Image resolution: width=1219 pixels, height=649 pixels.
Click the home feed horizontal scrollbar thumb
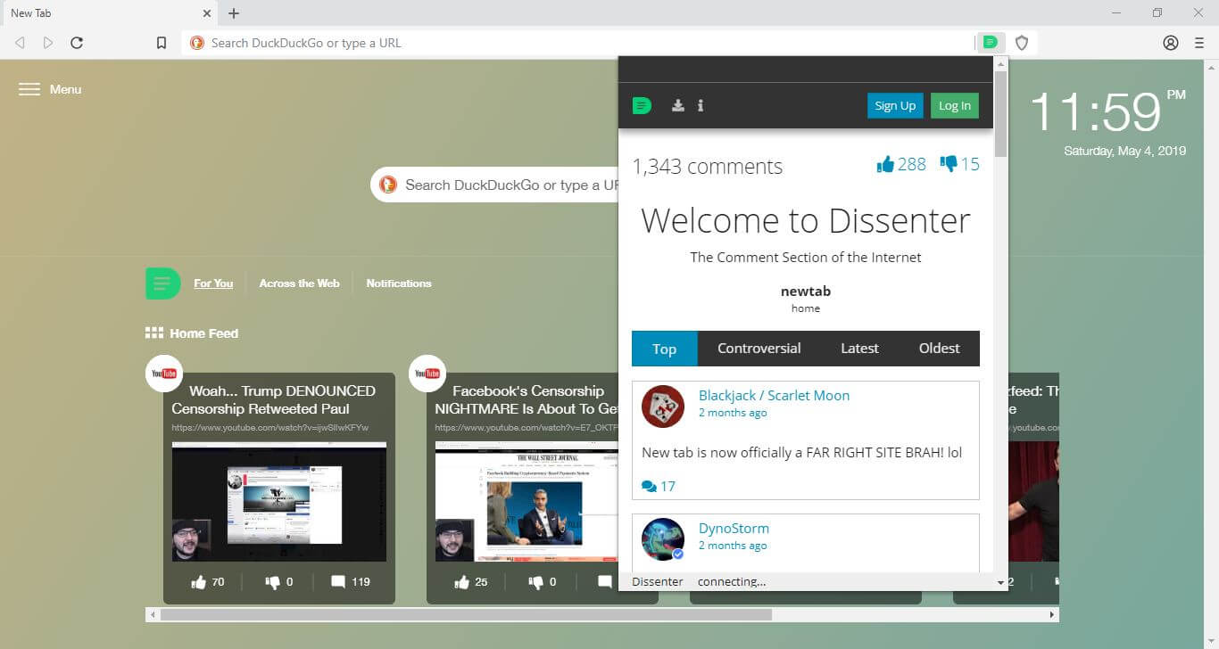[466, 615]
